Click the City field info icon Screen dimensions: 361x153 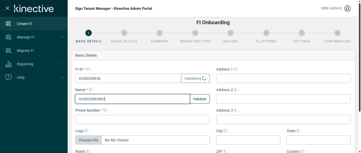[225, 131]
